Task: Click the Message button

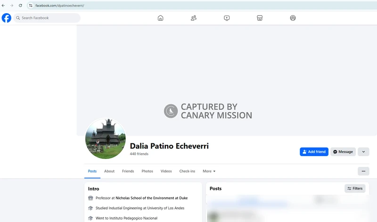Action: [343, 151]
